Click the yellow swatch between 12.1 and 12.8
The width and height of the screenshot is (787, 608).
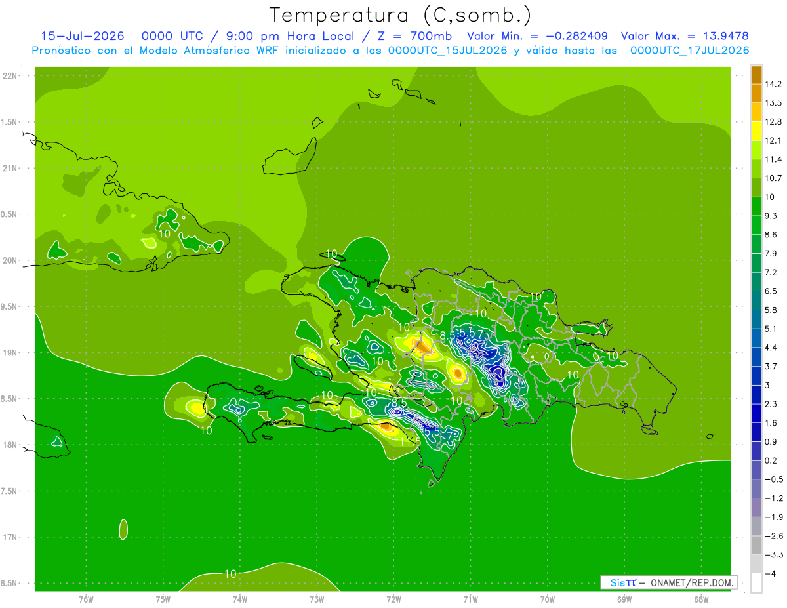(756, 131)
